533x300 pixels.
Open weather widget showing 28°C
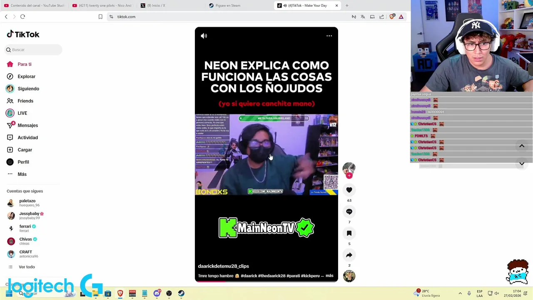tap(427, 293)
